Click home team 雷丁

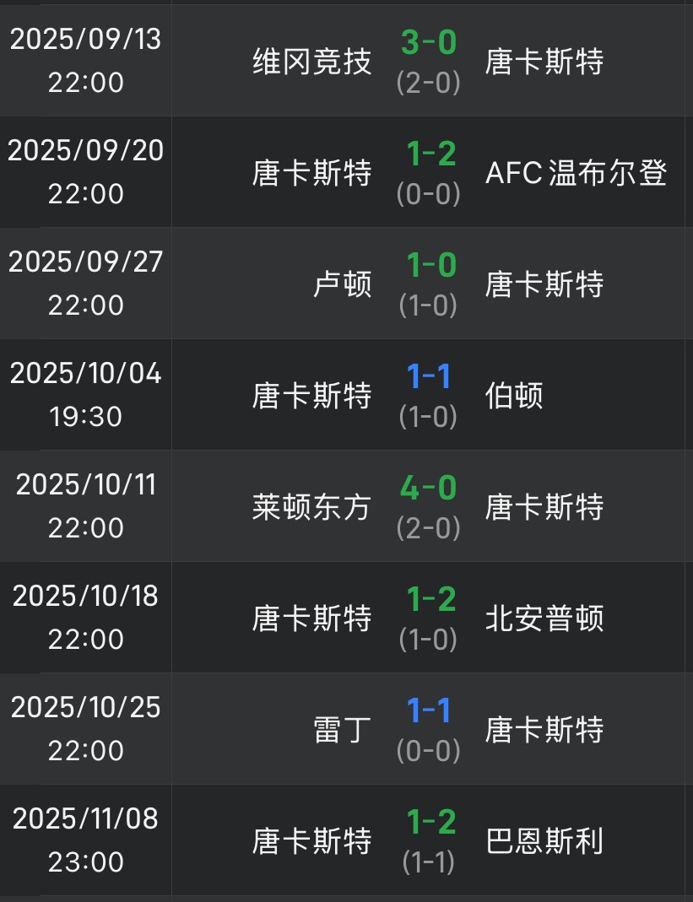coord(342,729)
